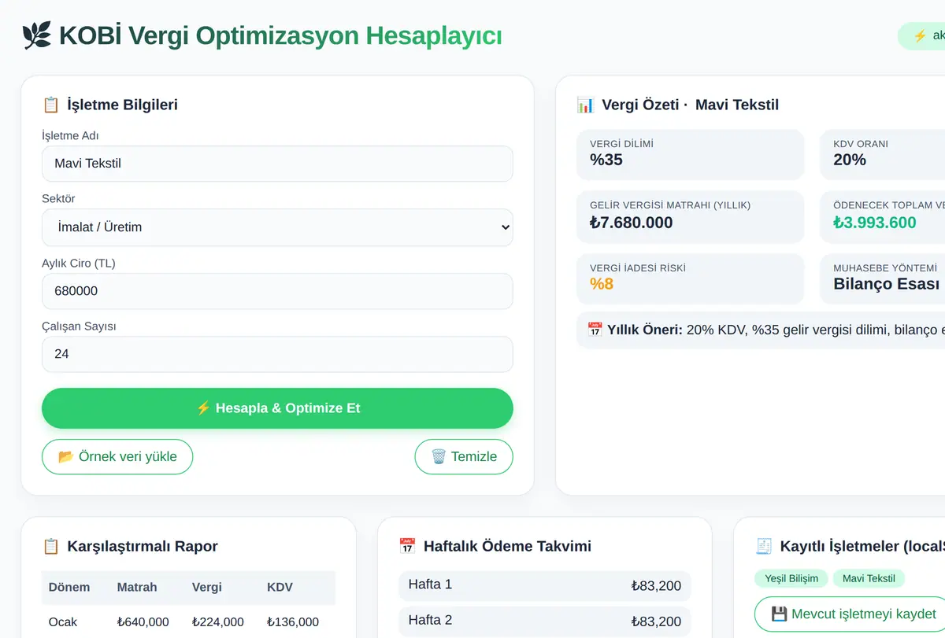Click the calendar icon beside Yıllık Öneri
This screenshot has width=945, height=638.
(x=595, y=330)
